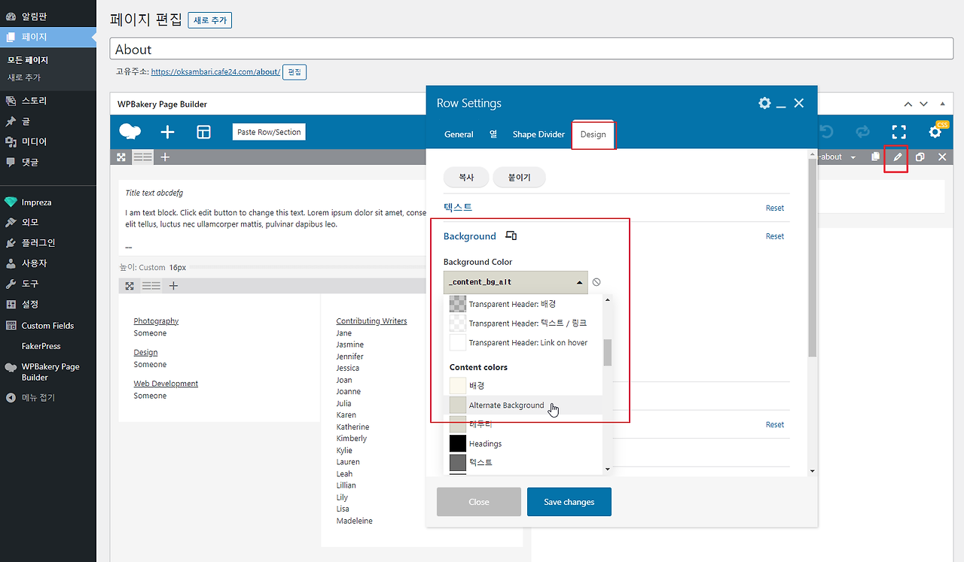Select Transparent Header: 배경 color option
This screenshot has height=562, width=964.
(x=523, y=304)
